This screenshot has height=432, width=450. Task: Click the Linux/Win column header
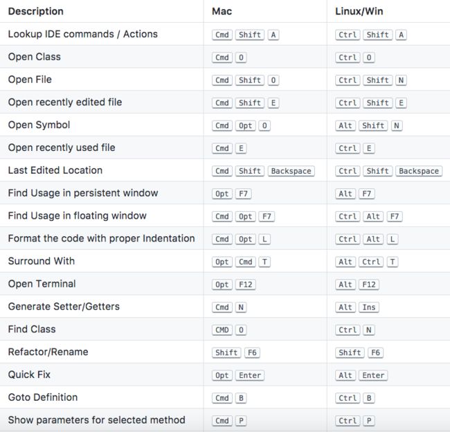pyautogui.click(x=359, y=12)
